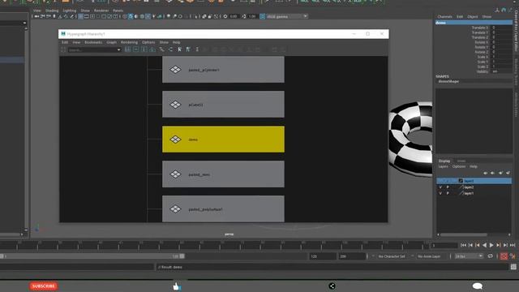The width and height of the screenshot is (519, 292).
Task: Click Move layer up icon in Layer Editor
Action: (x=486, y=173)
